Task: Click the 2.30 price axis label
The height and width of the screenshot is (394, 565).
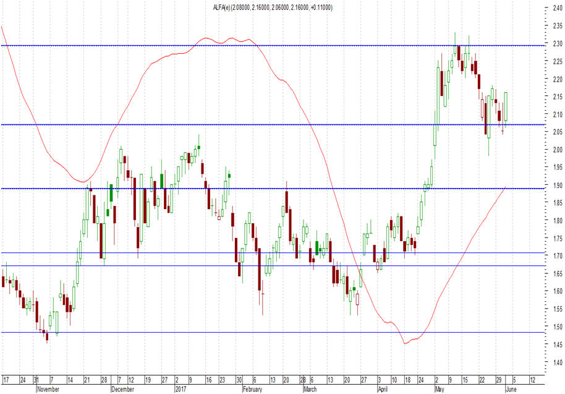Action: click(x=558, y=44)
